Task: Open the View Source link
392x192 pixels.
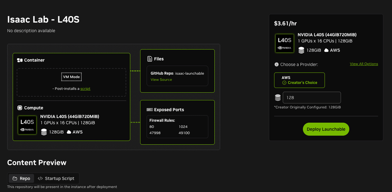Action: click(161, 79)
